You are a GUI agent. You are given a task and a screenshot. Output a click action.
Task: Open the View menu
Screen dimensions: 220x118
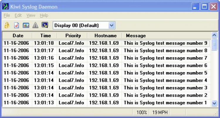(x=31, y=15)
